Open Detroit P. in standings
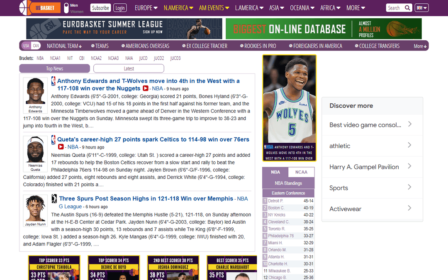This screenshot has height=280, width=448. (275, 201)
